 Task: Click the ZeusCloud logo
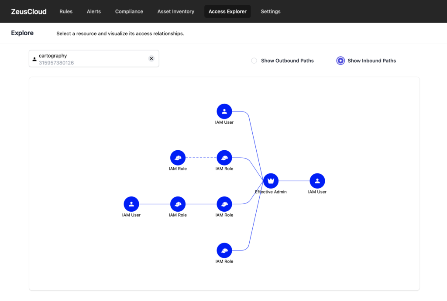pyautogui.click(x=28, y=11)
